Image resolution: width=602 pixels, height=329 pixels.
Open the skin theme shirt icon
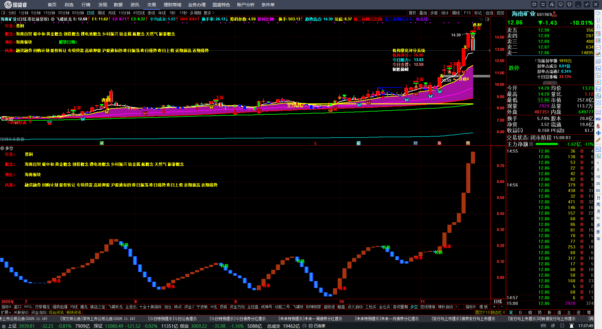569,4
